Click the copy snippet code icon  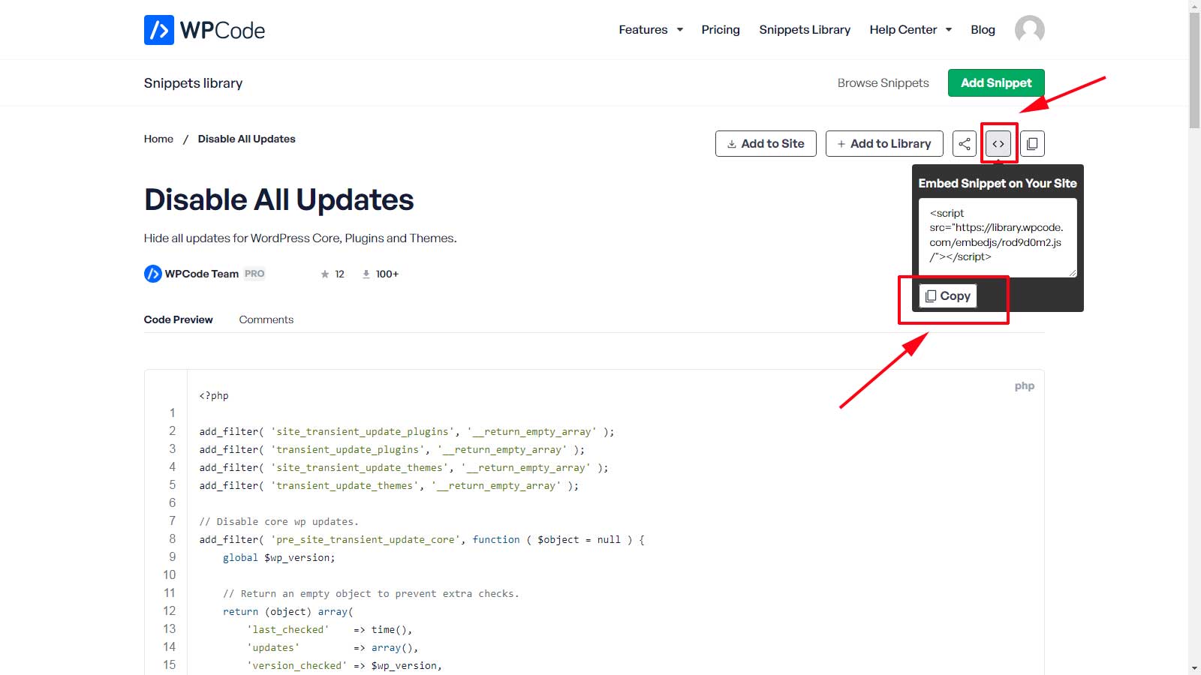tap(1032, 143)
